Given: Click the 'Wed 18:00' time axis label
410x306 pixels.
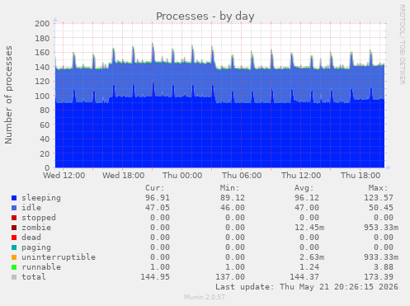Looking at the screenshot, I should pyautogui.click(x=124, y=176).
